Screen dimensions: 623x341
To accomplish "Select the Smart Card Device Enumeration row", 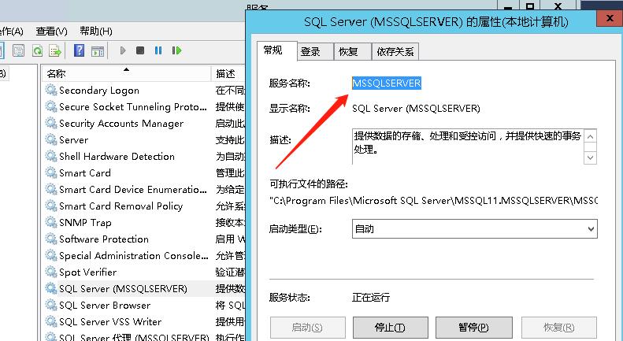I will [x=143, y=190].
